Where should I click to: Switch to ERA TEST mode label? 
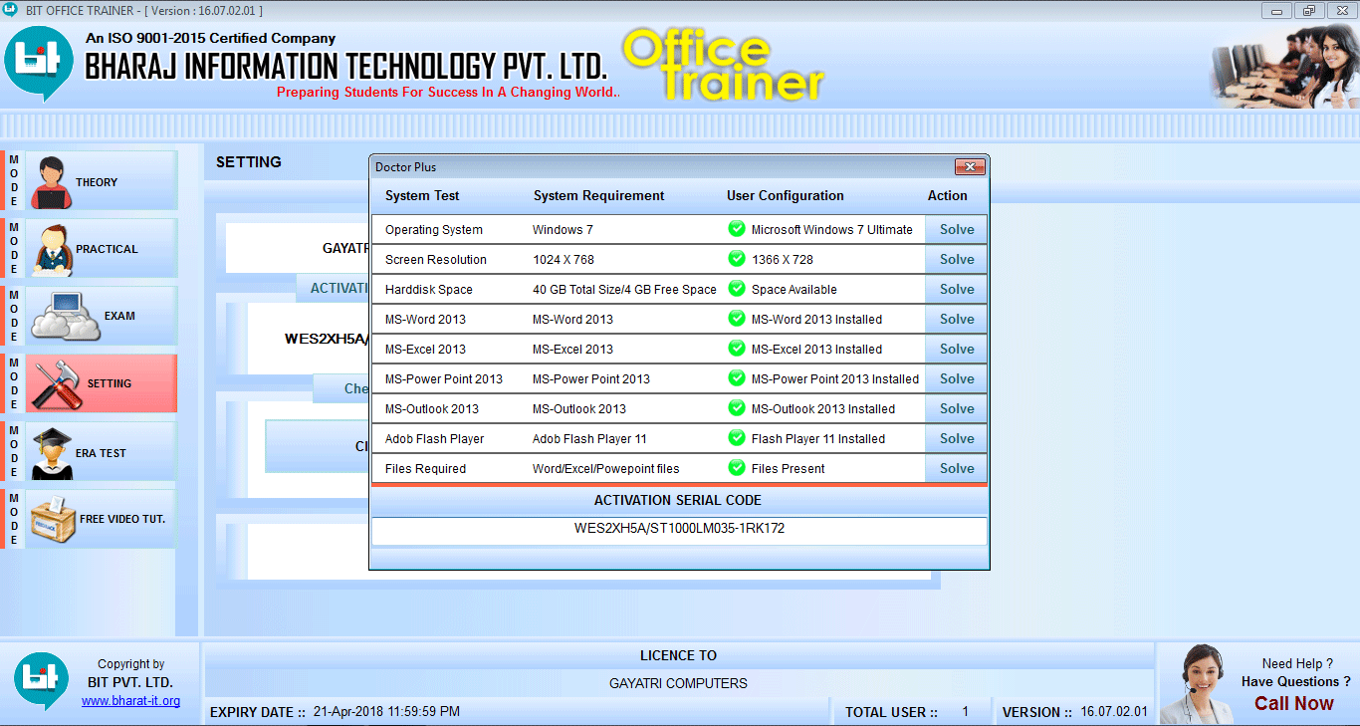pyautogui.click(x=101, y=453)
